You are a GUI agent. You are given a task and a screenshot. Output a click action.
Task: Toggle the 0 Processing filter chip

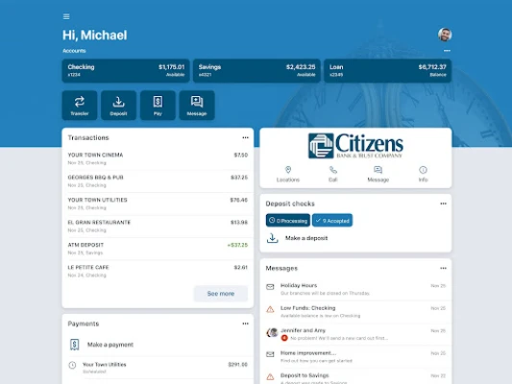point(288,220)
